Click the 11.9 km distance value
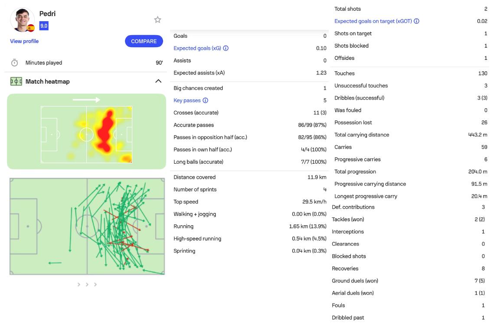Screen dimensions: 494x327 [317, 177]
